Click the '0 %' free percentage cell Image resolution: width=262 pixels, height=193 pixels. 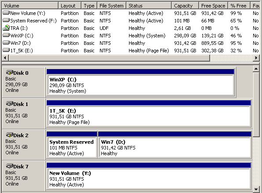pos(235,28)
